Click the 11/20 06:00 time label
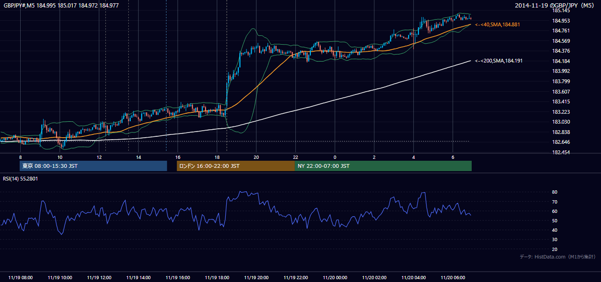Screen dimensions: 601x282 coord(453,278)
